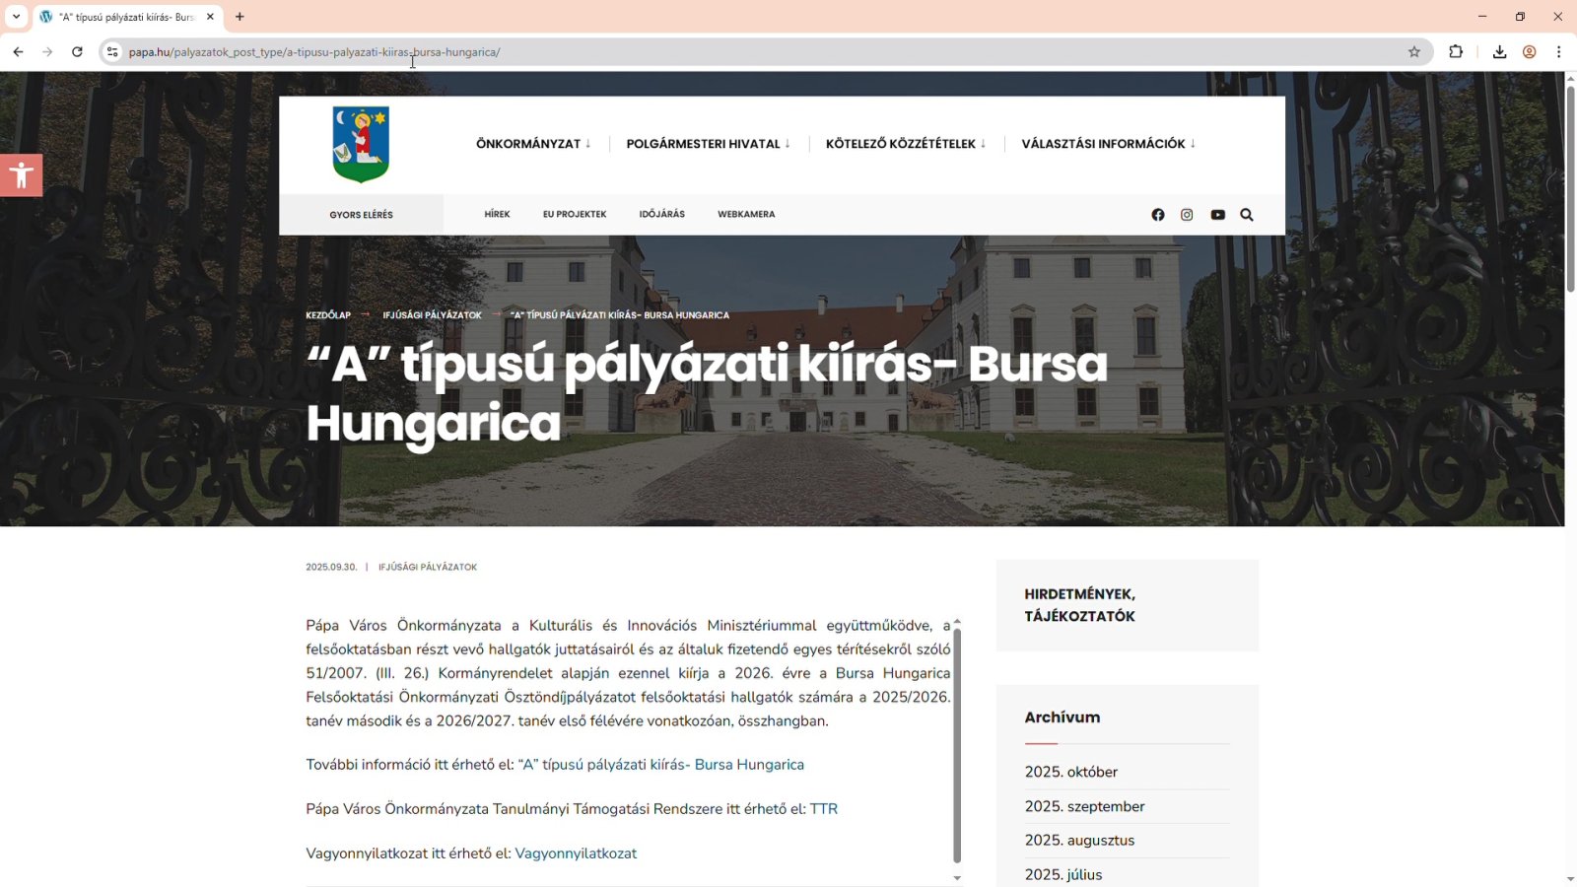Expand the Polgármesteri Hivatal menu

pos(708,144)
